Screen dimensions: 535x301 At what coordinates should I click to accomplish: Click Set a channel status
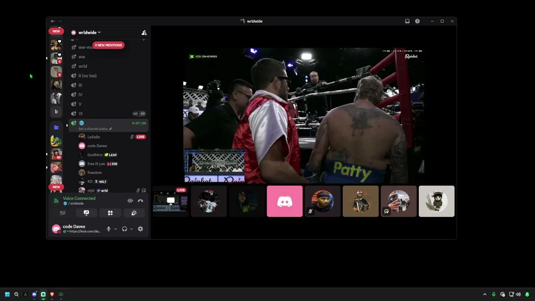point(95,129)
